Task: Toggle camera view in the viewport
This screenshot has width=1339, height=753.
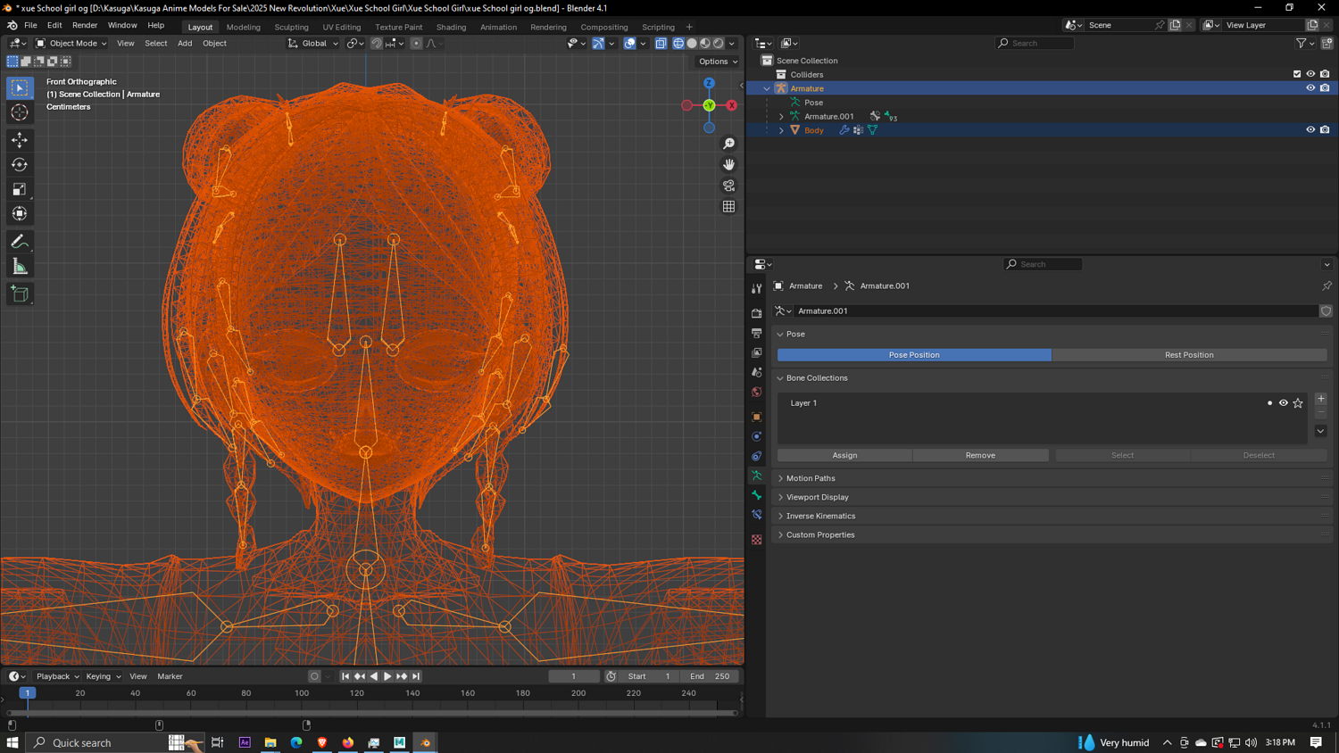Action: point(728,186)
